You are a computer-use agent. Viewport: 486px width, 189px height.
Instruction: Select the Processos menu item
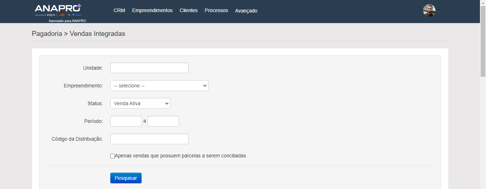click(216, 11)
